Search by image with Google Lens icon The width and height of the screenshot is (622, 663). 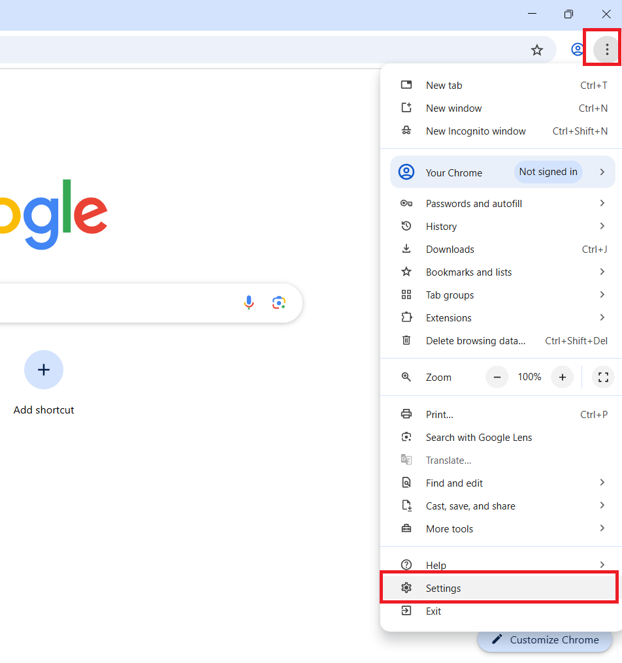(278, 302)
